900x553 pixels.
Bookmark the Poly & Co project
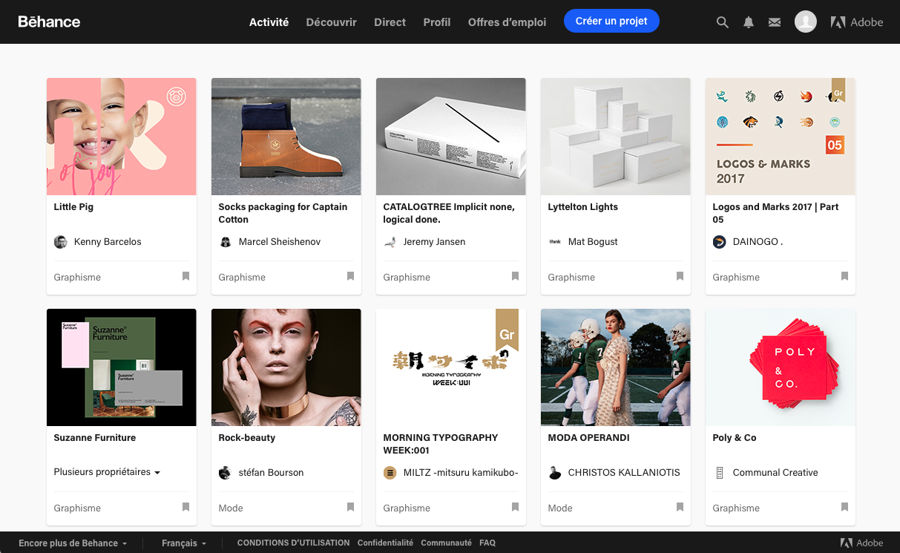tap(844, 507)
